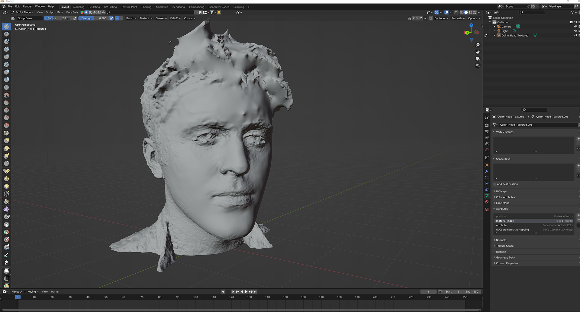Add a new vertex group with plus

pyautogui.click(x=578, y=139)
